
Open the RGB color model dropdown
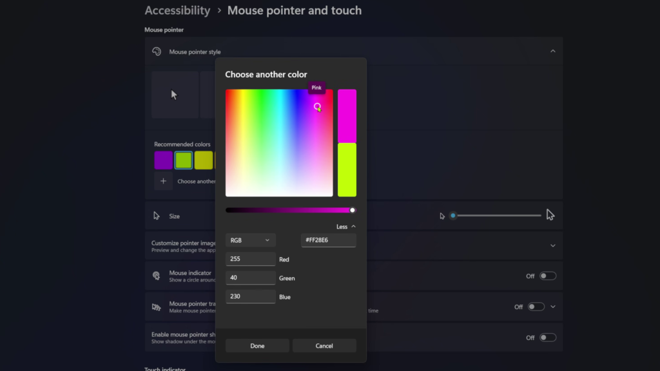[250, 240]
